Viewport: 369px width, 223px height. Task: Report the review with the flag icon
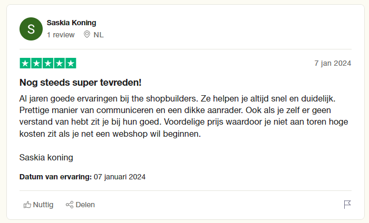(x=347, y=205)
